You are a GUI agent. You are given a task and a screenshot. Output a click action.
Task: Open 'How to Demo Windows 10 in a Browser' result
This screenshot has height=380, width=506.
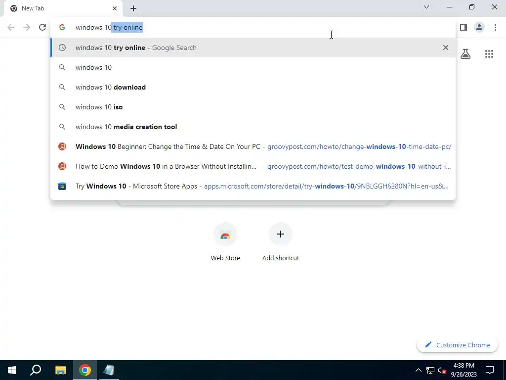(253, 166)
